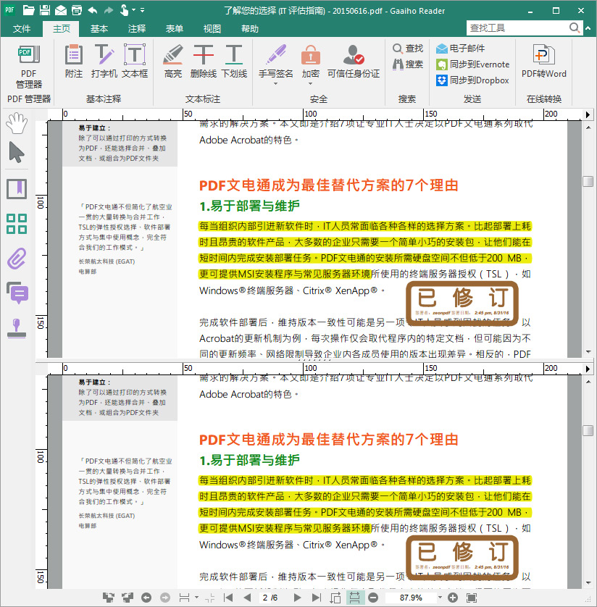
Task: Switch to the 注释 ribbon tab
Action: point(137,29)
